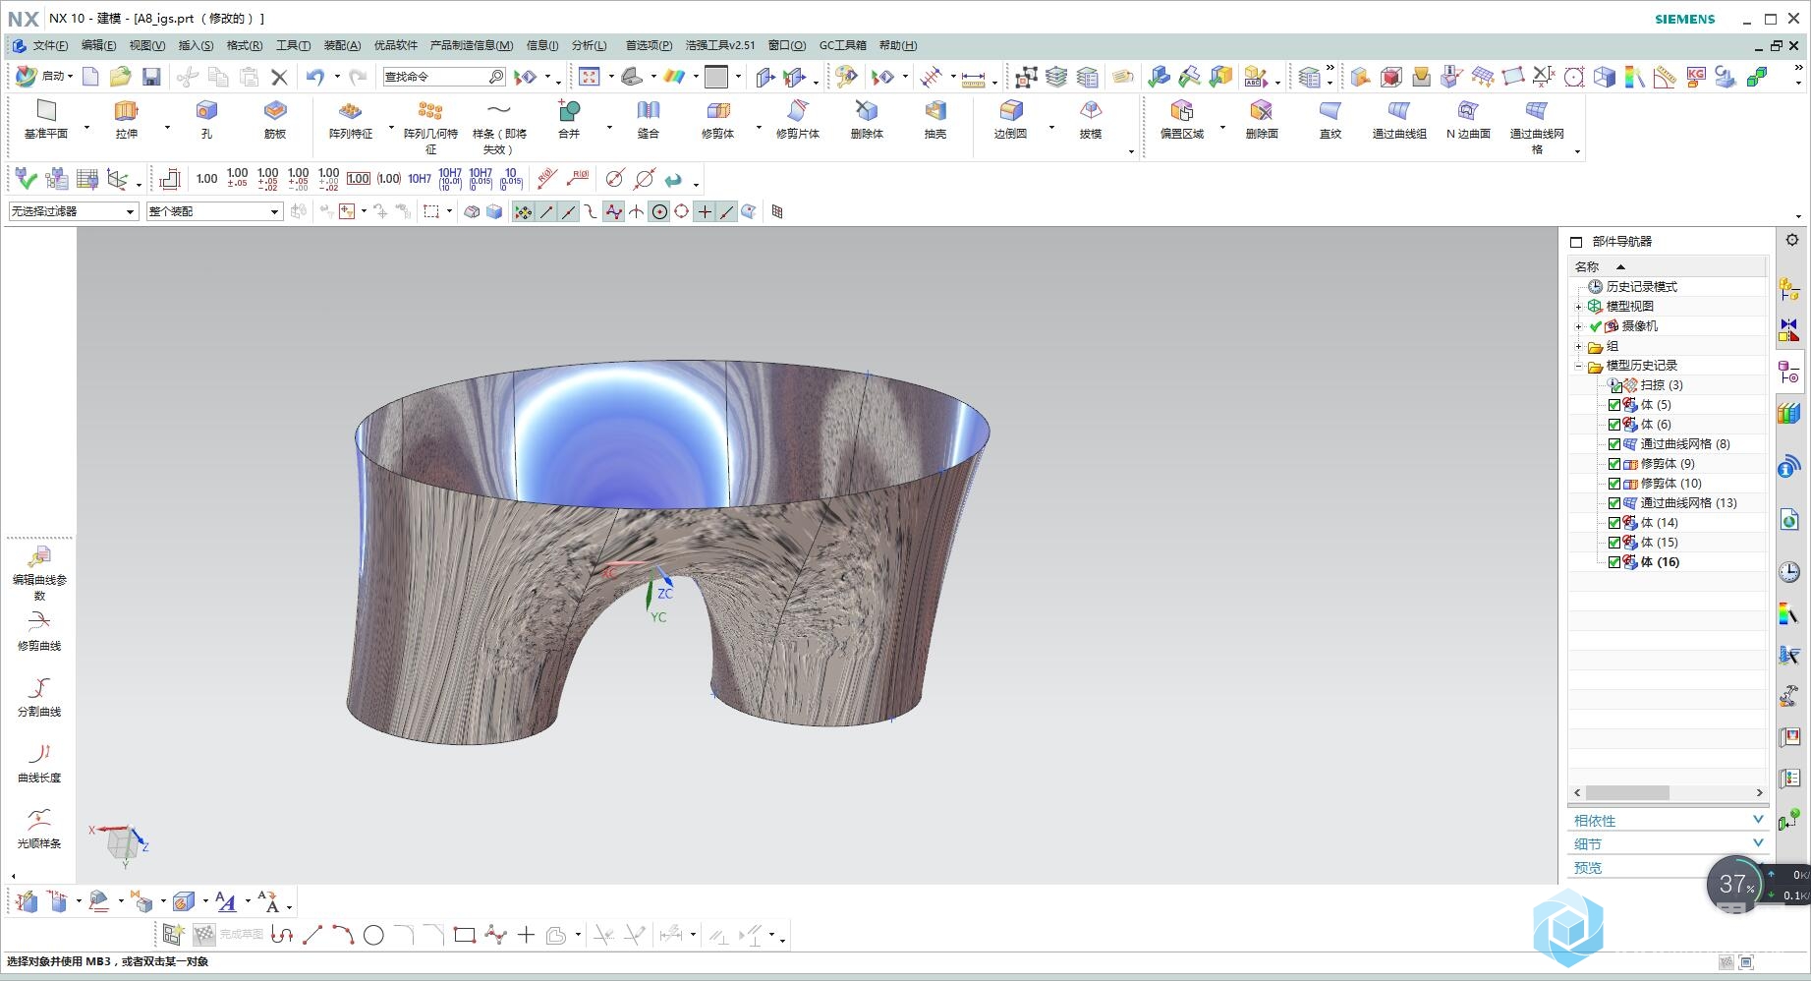Toggle checkbox for 通过曲线网格 (8)
1811x981 pixels.
(1613, 444)
